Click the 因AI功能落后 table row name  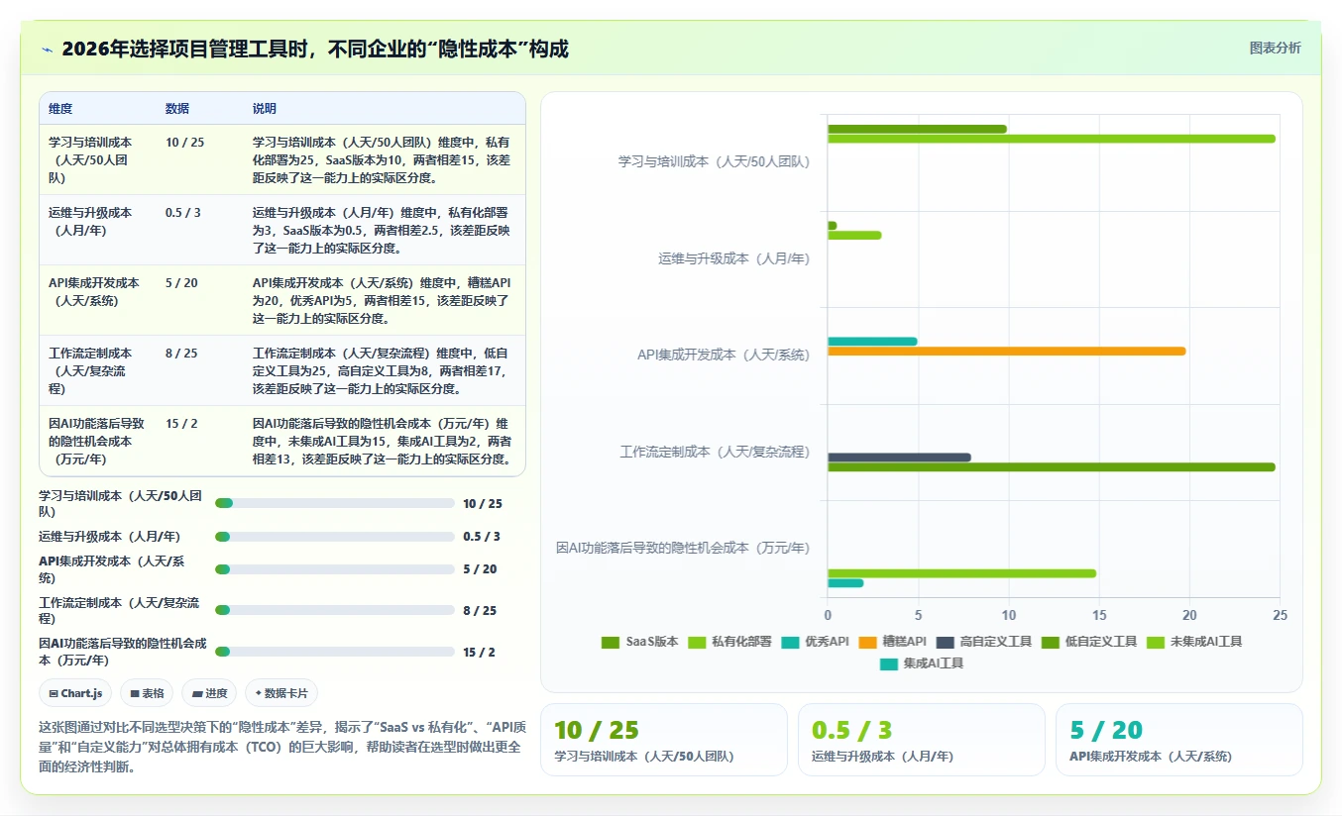pos(96,442)
